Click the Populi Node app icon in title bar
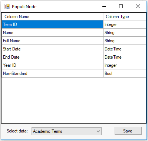Screen dimensions: 148x141 point(7,6)
